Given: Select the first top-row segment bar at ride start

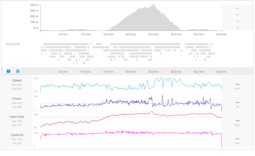Looking at the screenshot, I should point(66,44).
